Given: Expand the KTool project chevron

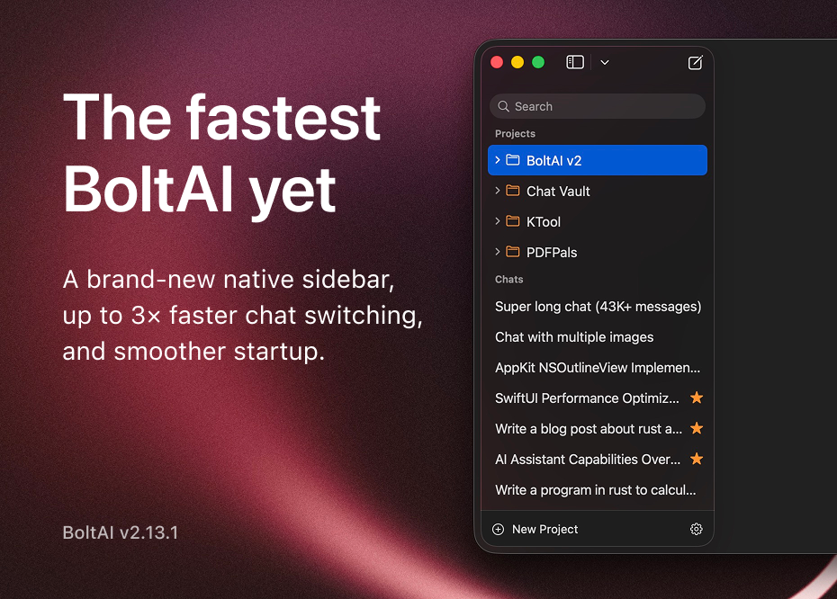Looking at the screenshot, I should [x=498, y=221].
